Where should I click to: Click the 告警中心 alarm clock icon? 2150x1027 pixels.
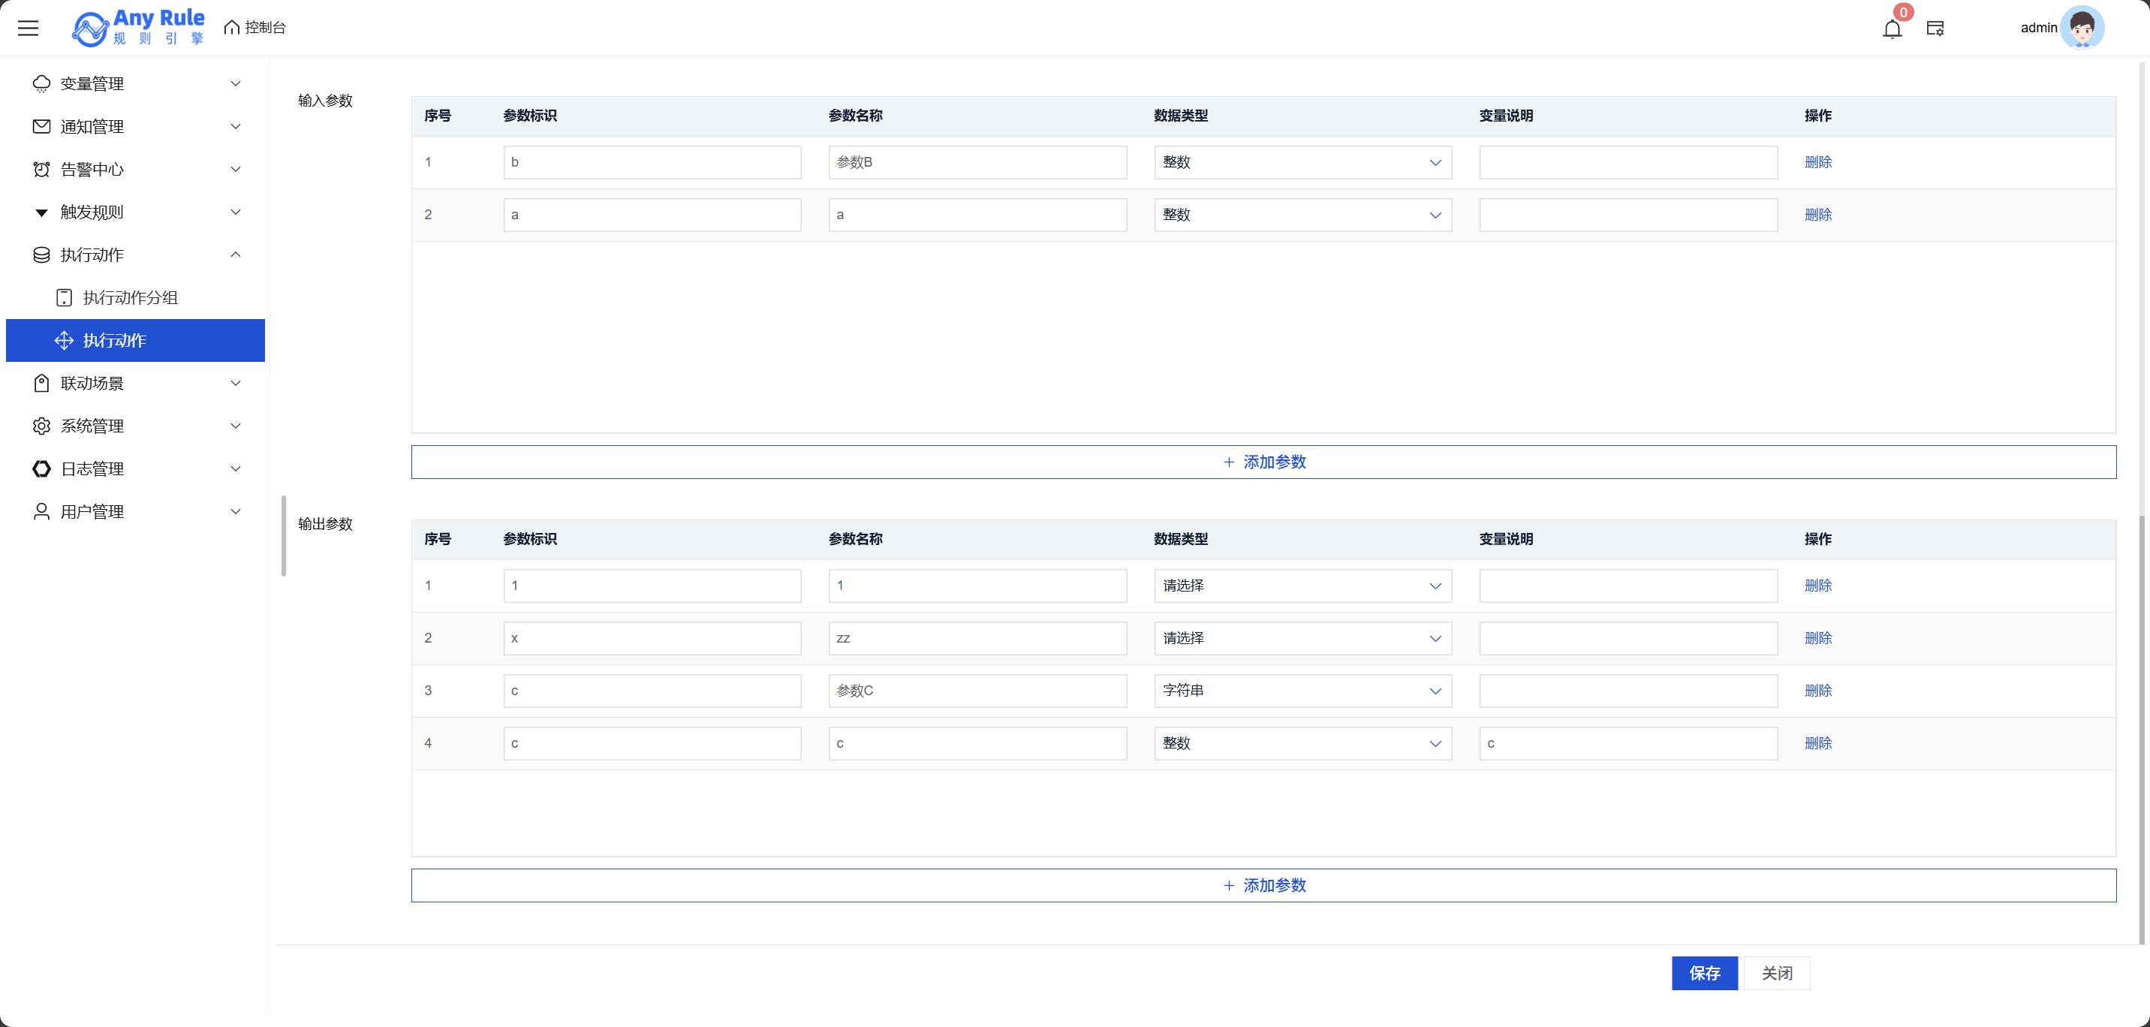41,170
